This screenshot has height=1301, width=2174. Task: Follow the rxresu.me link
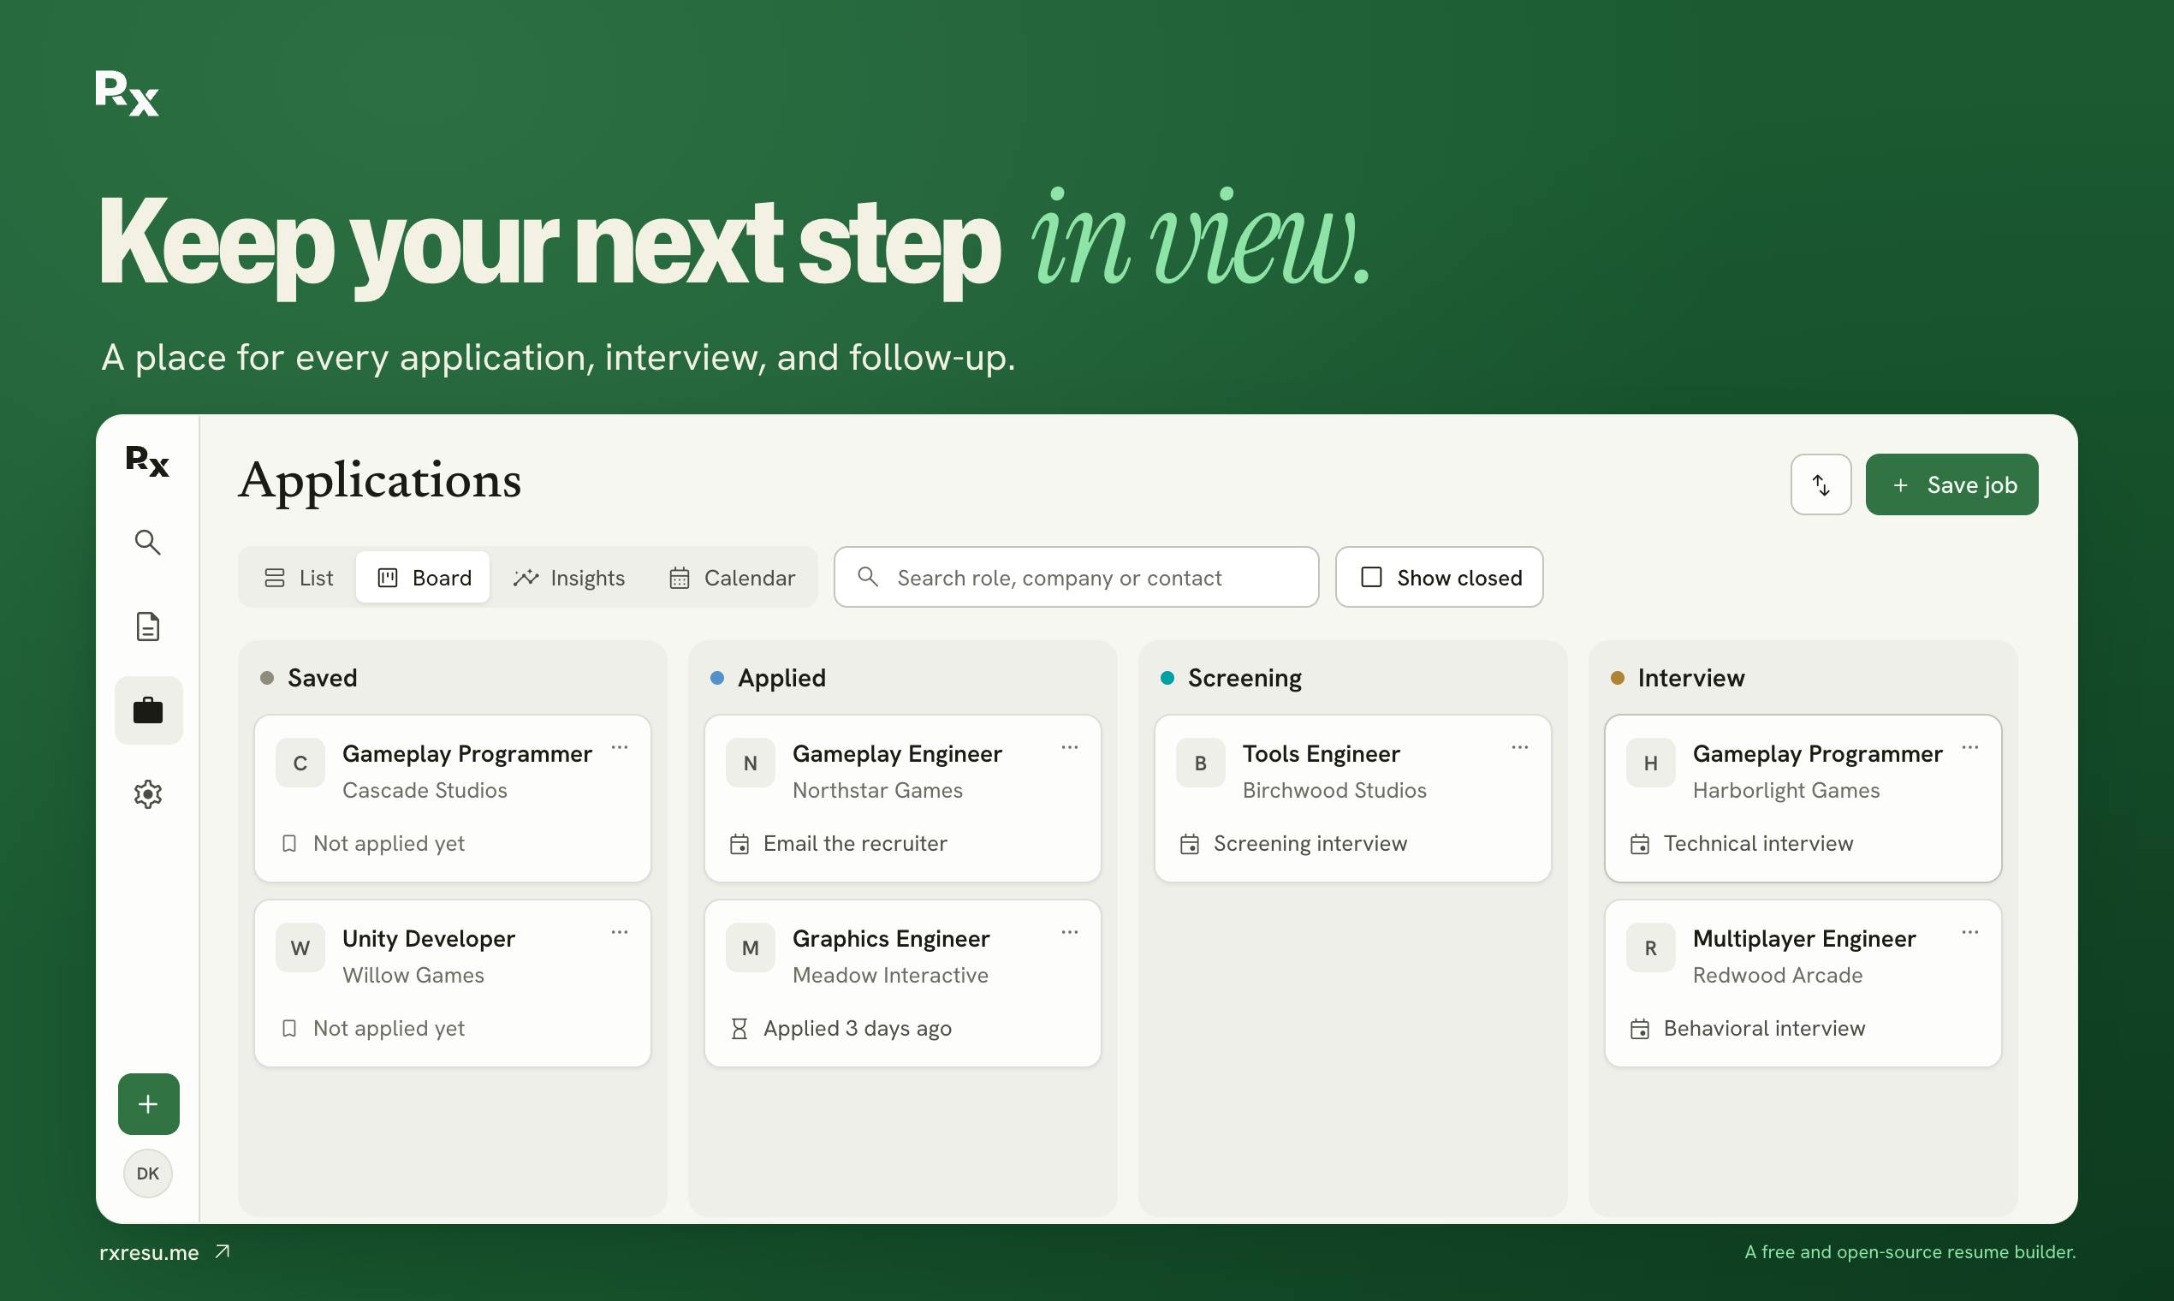164,1252
